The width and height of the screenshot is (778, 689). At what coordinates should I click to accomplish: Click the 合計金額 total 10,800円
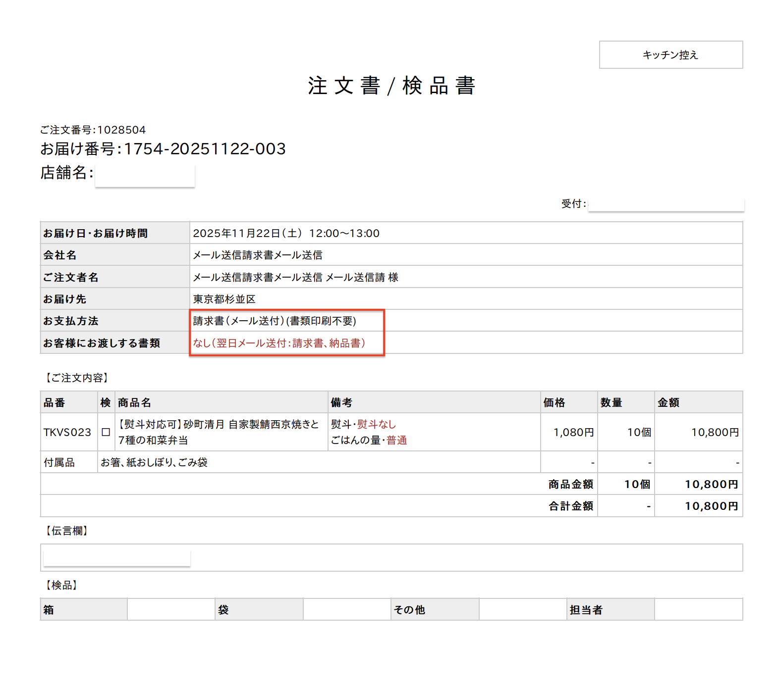click(712, 506)
